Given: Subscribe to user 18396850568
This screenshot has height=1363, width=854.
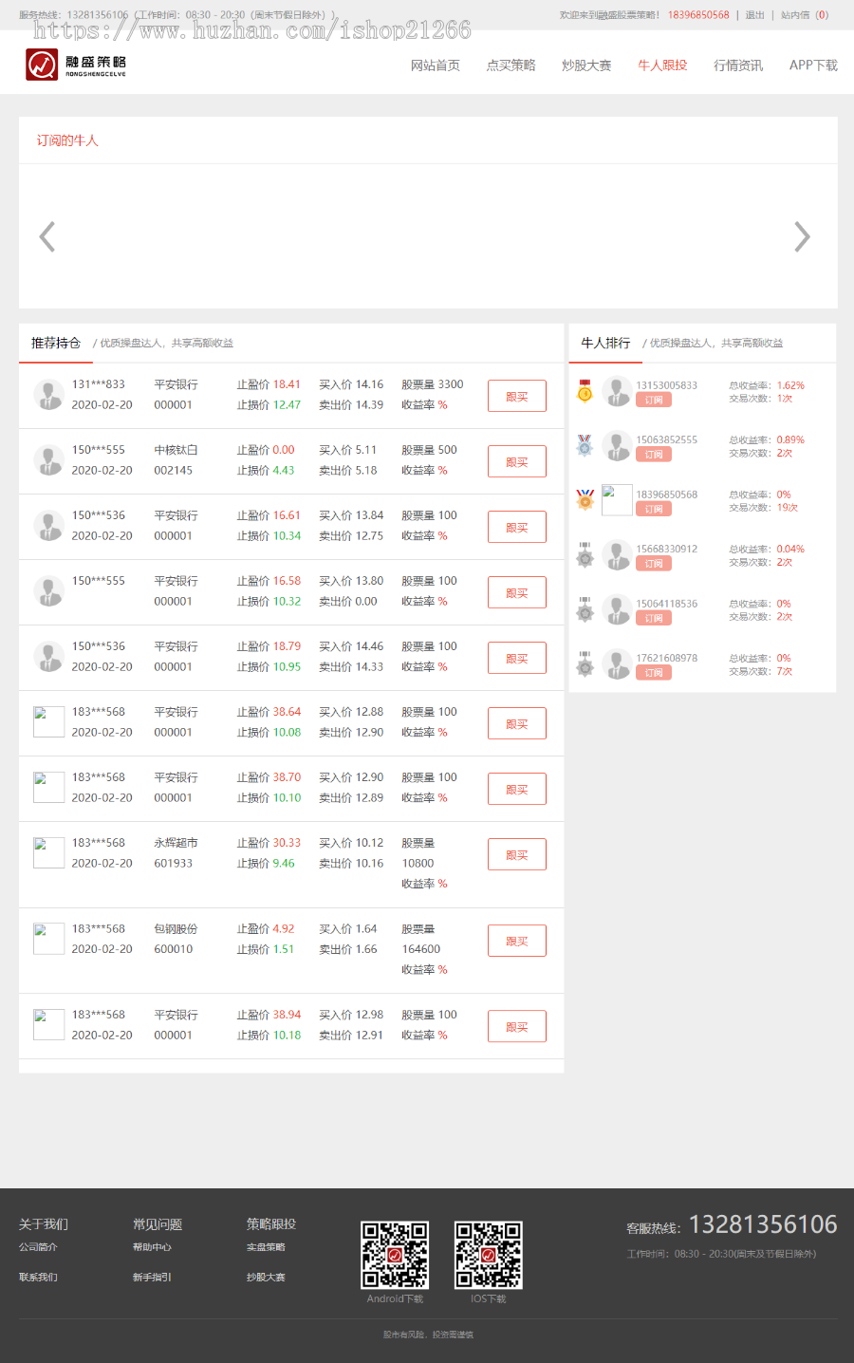Looking at the screenshot, I should 654,509.
